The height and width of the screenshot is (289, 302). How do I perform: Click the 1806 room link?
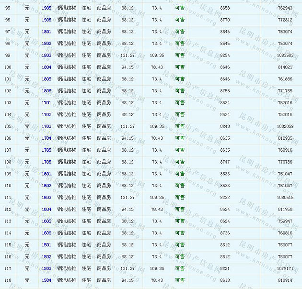point(46,91)
